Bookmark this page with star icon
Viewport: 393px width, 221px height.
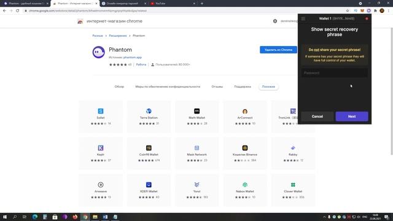point(348,11)
